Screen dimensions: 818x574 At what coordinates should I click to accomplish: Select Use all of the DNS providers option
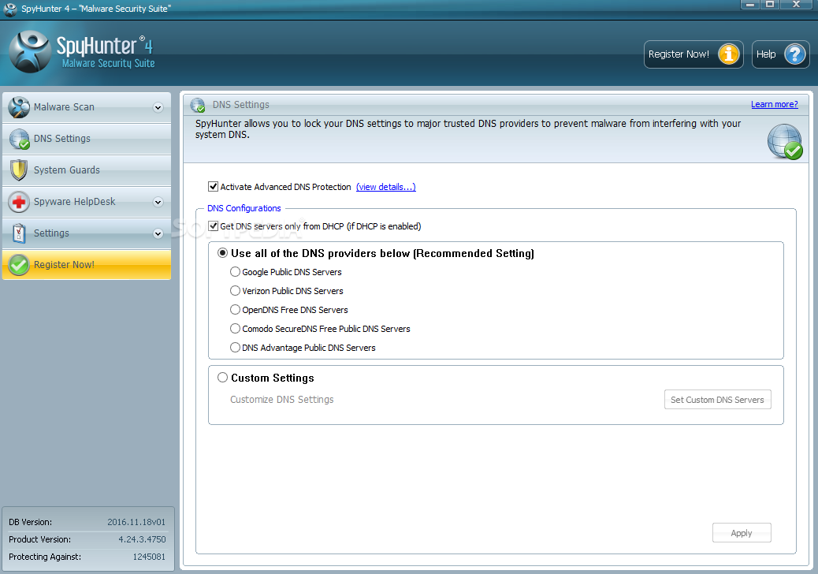(x=223, y=253)
